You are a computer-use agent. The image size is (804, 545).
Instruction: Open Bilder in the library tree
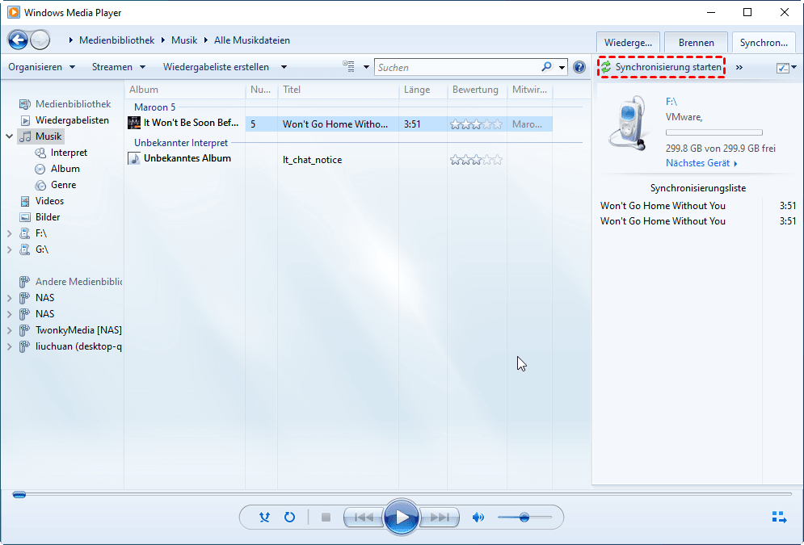pyautogui.click(x=47, y=217)
